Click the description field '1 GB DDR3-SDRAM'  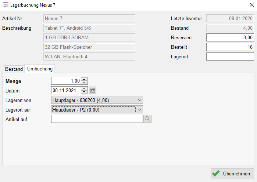89,37
